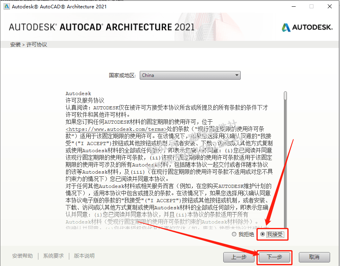Click the 国家或地区 label

coord(122,75)
